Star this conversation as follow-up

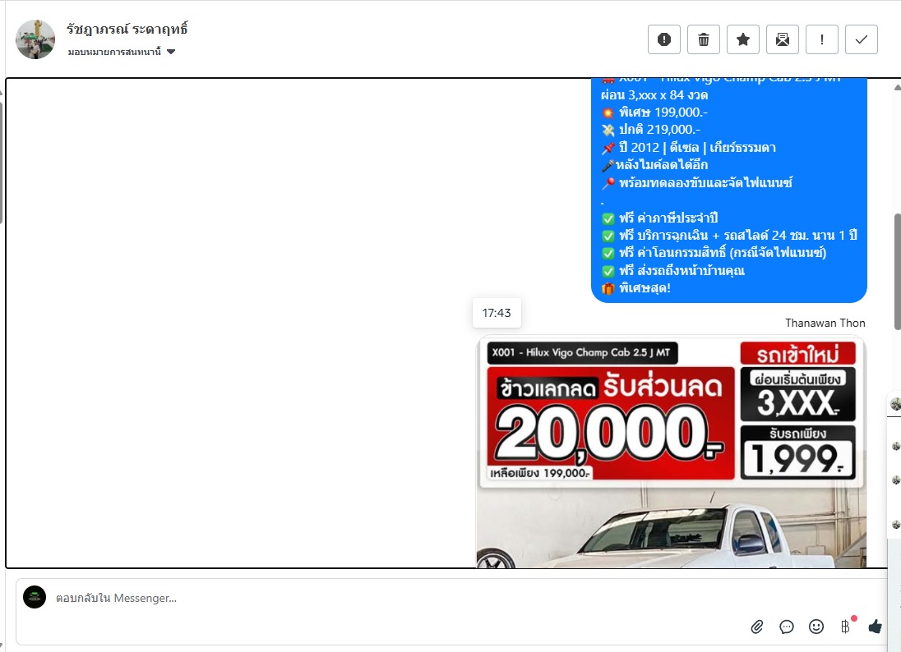743,39
